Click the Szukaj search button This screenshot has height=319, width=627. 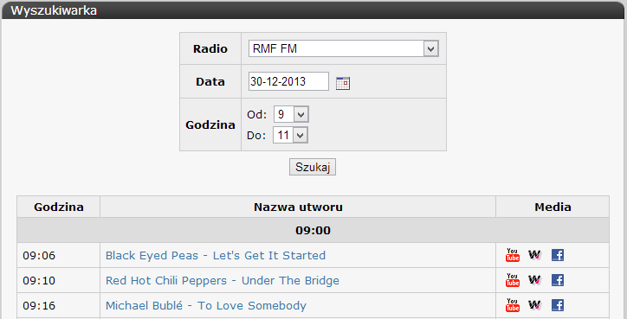(313, 168)
